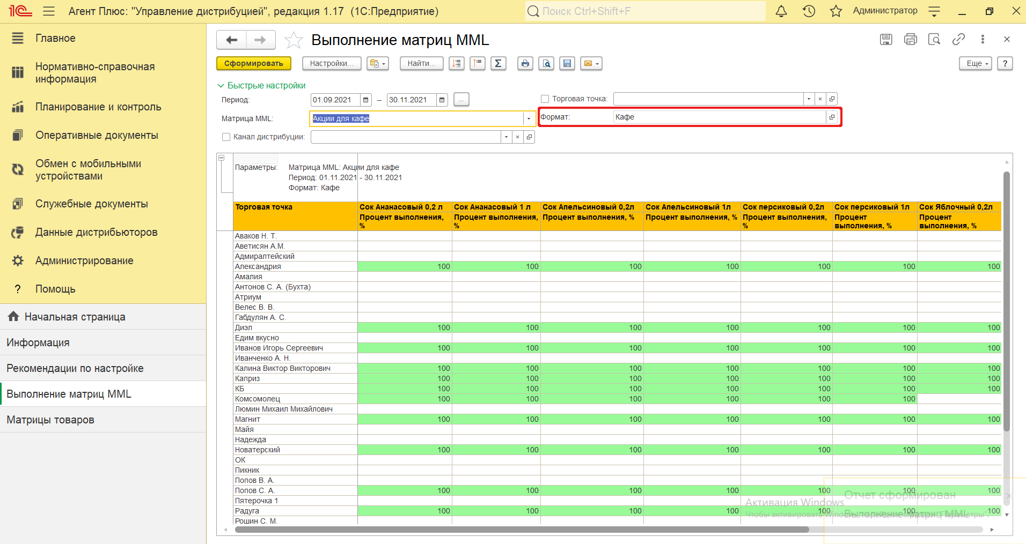
Task: Switch to Матрицы товаров tab
Action: (103, 420)
